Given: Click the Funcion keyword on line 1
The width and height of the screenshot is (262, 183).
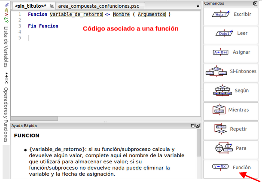Looking at the screenshot, I should 38,14.
